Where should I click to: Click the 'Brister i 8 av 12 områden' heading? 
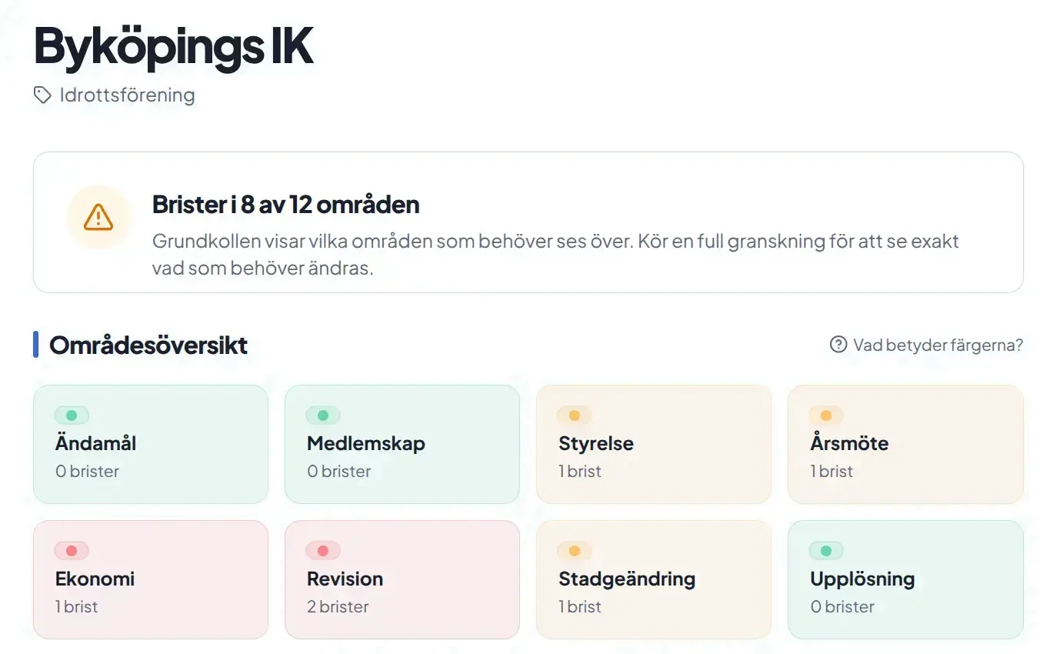(285, 205)
